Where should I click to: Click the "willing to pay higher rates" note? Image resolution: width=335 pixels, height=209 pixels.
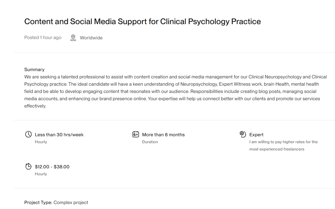click(x=283, y=146)
